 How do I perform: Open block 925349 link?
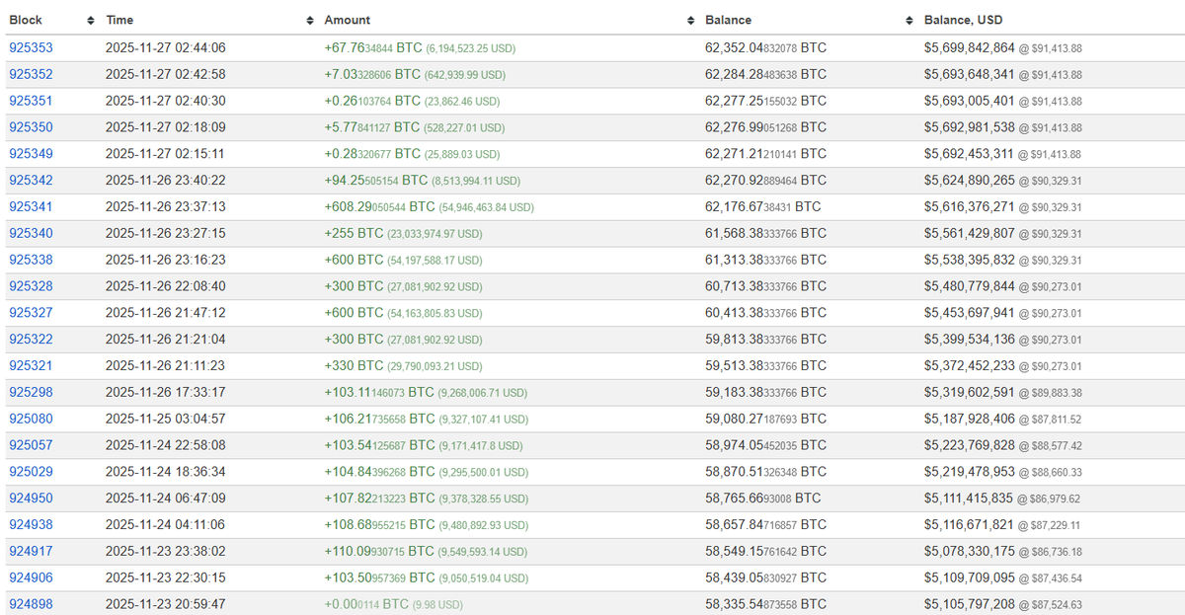click(31, 154)
